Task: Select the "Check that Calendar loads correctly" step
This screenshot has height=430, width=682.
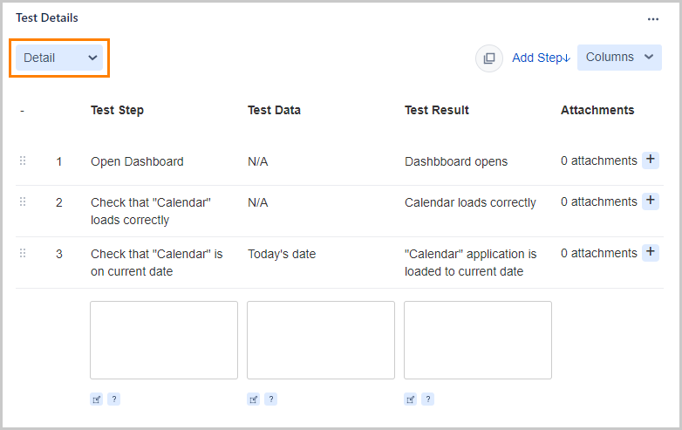Action: click(x=151, y=211)
